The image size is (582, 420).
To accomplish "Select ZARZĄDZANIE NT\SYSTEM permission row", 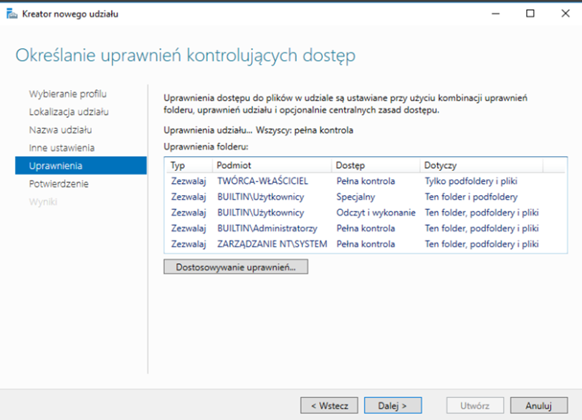I will pyautogui.click(x=271, y=244).
